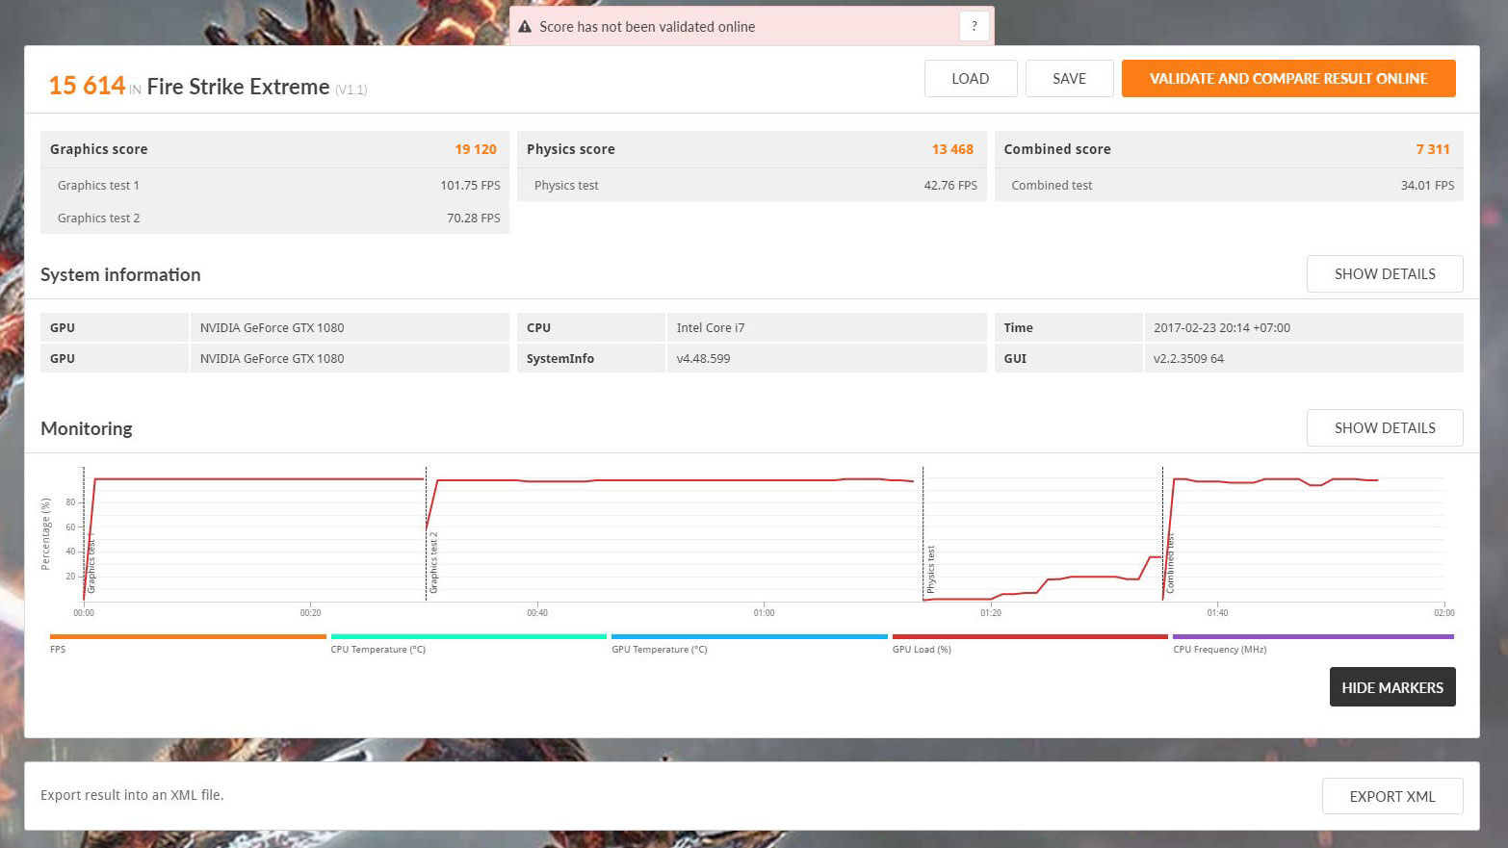
Task: Click the Graphics test 2 chart marker
Action: (433, 562)
